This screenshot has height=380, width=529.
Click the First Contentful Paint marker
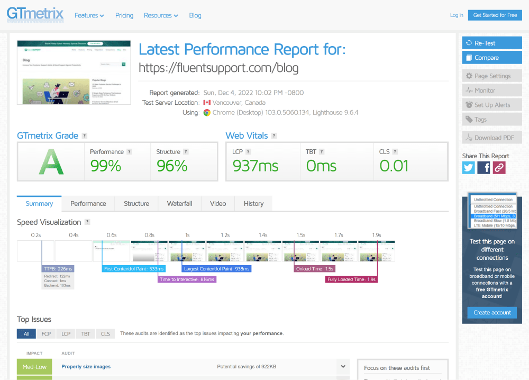coord(134,269)
